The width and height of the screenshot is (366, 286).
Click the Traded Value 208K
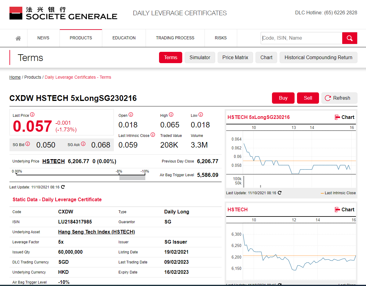pos(169,145)
